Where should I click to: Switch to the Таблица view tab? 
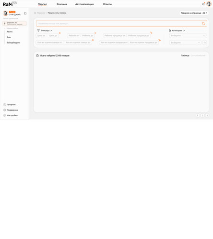pyautogui.click(x=185, y=55)
